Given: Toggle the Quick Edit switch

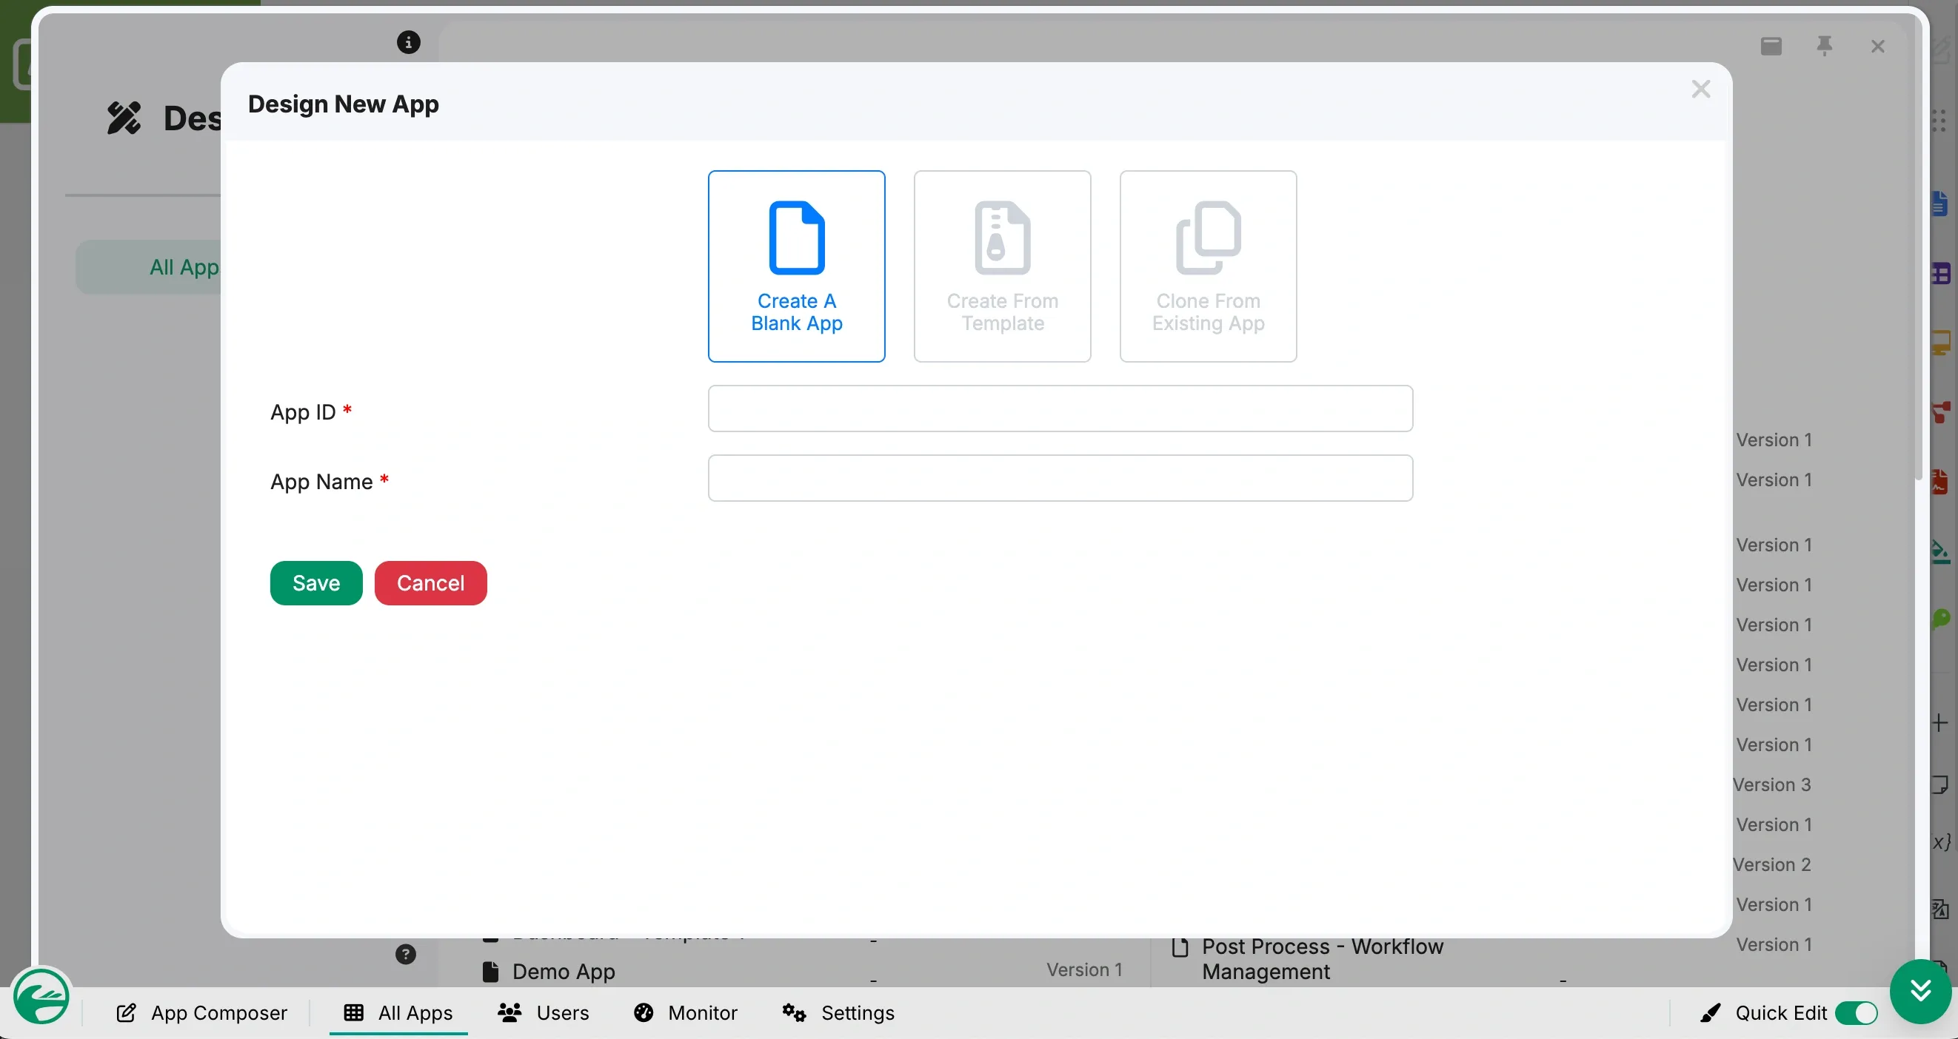Looking at the screenshot, I should tap(1855, 1012).
